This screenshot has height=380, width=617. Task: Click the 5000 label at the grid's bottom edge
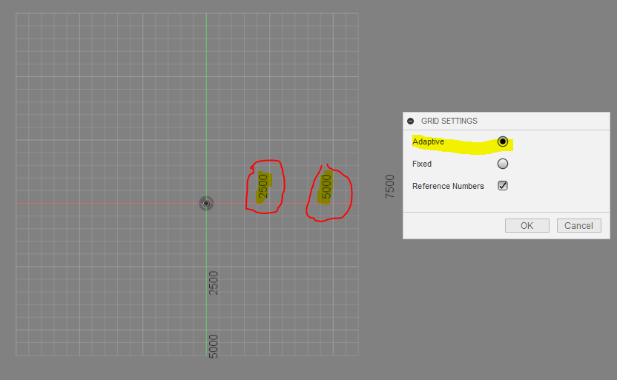213,346
